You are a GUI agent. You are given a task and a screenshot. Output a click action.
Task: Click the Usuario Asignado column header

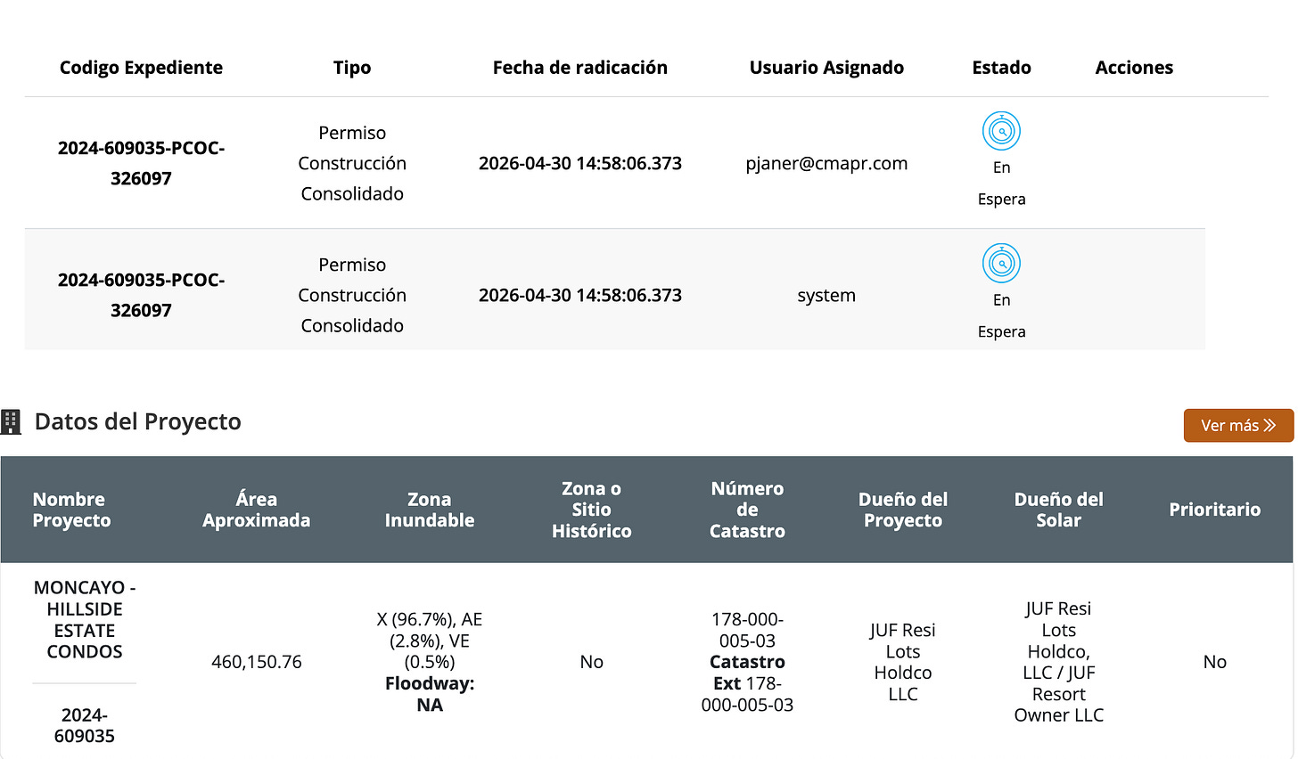pos(826,68)
